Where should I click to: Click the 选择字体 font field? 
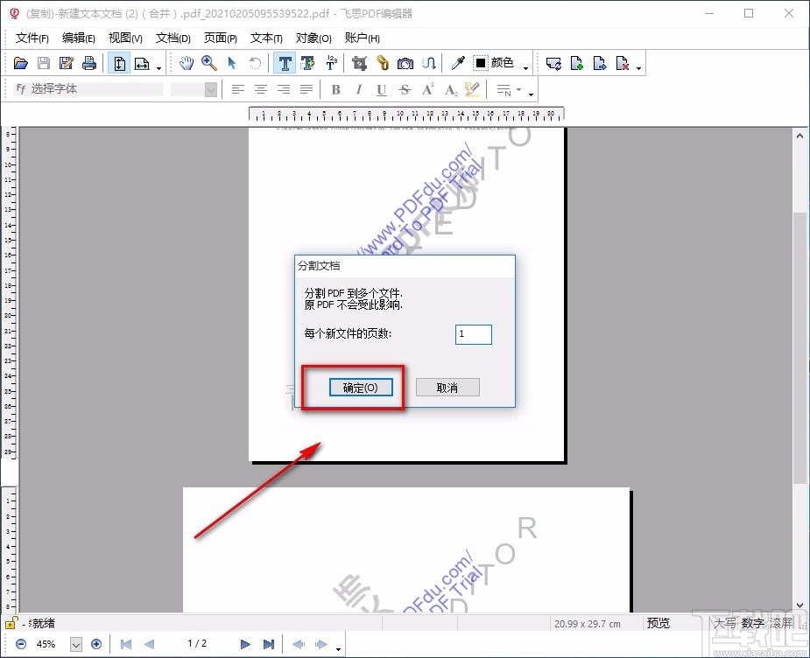point(88,89)
